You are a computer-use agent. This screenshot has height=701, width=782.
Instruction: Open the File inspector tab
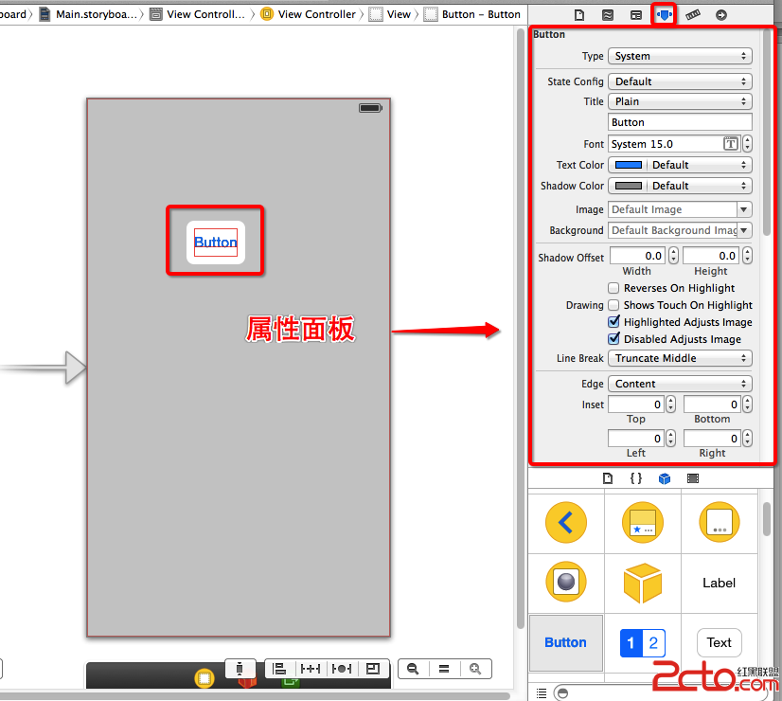pyautogui.click(x=579, y=15)
